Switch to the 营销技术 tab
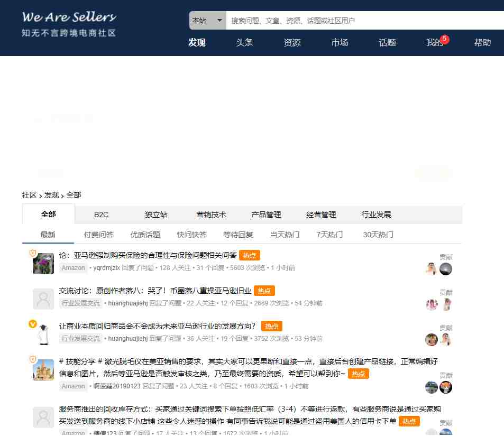Image resolution: width=504 pixels, height=437 pixels. [x=211, y=215]
